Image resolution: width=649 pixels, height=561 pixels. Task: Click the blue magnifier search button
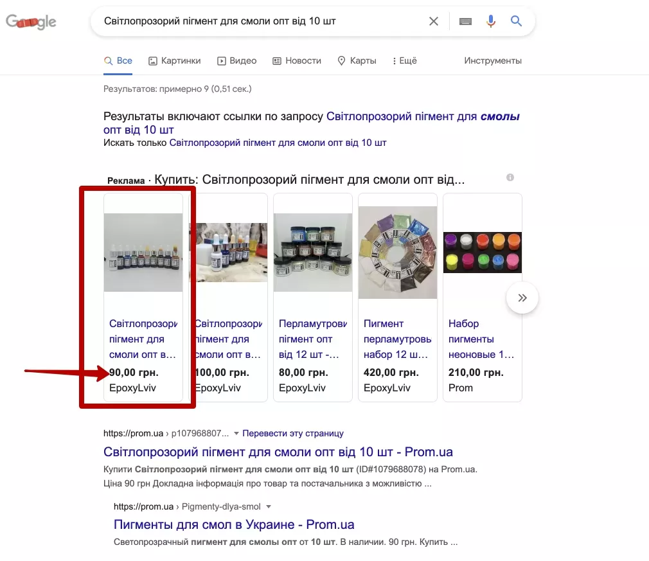point(516,21)
